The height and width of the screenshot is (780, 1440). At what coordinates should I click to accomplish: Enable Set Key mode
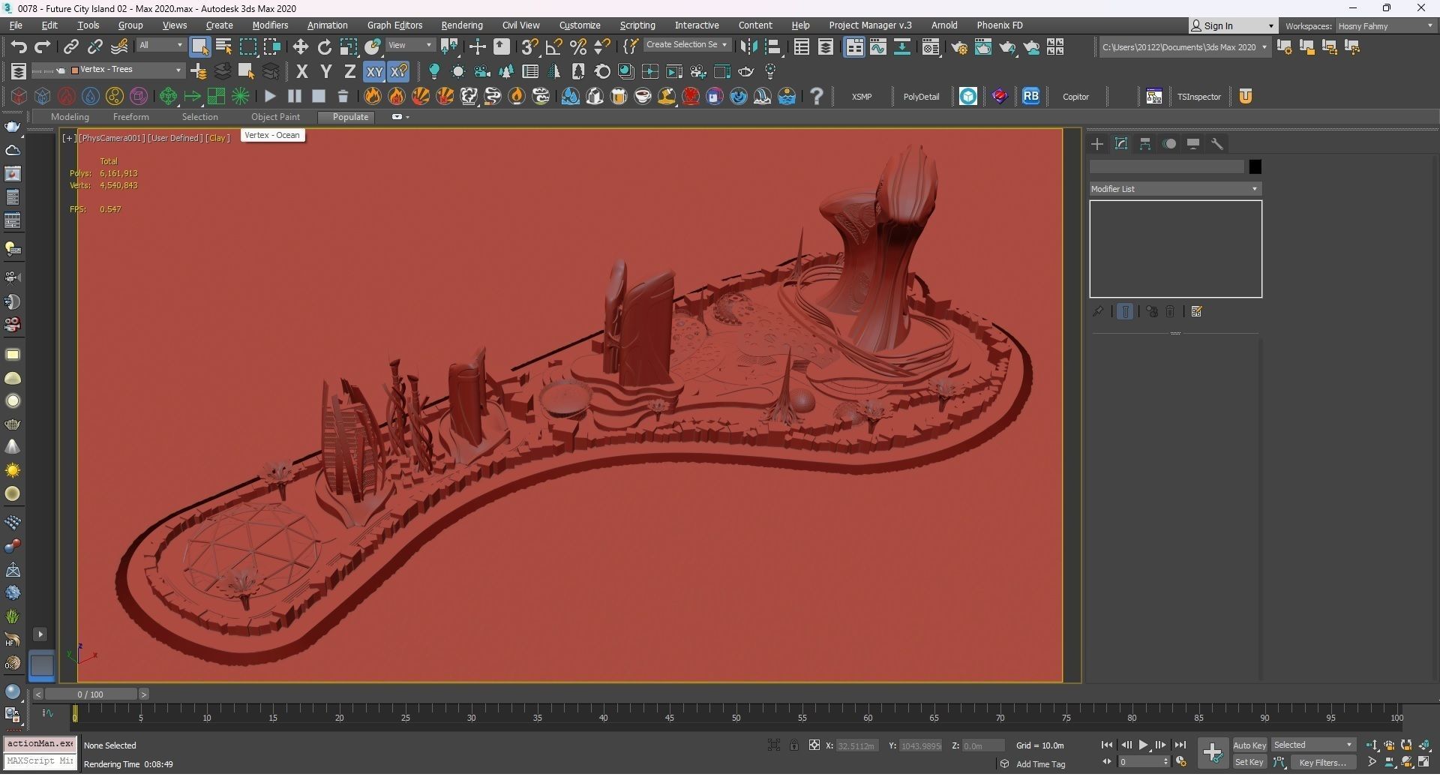[x=1249, y=762]
